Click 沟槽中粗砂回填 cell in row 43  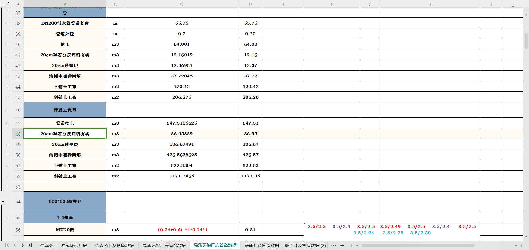65,76
